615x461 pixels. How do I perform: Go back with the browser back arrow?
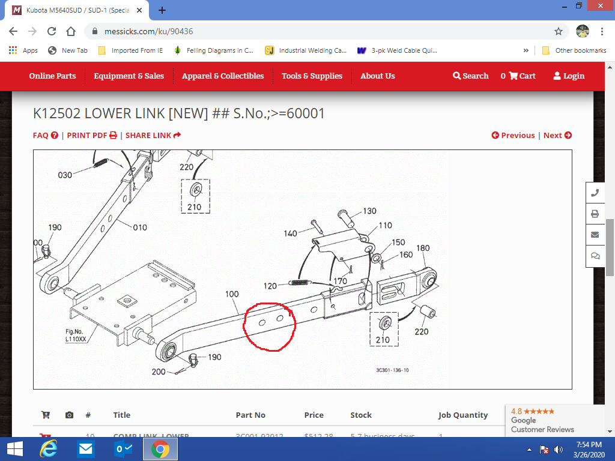13,31
